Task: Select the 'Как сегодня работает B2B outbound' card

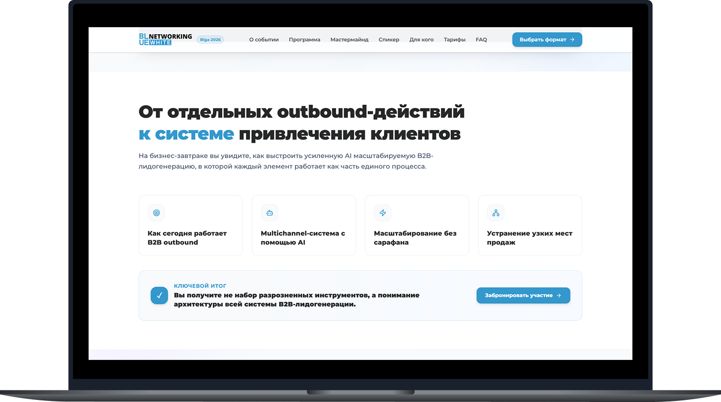Action: pos(191,226)
